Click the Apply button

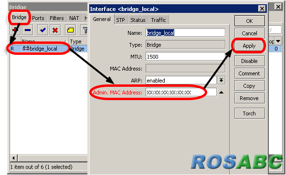tap(249, 46)
